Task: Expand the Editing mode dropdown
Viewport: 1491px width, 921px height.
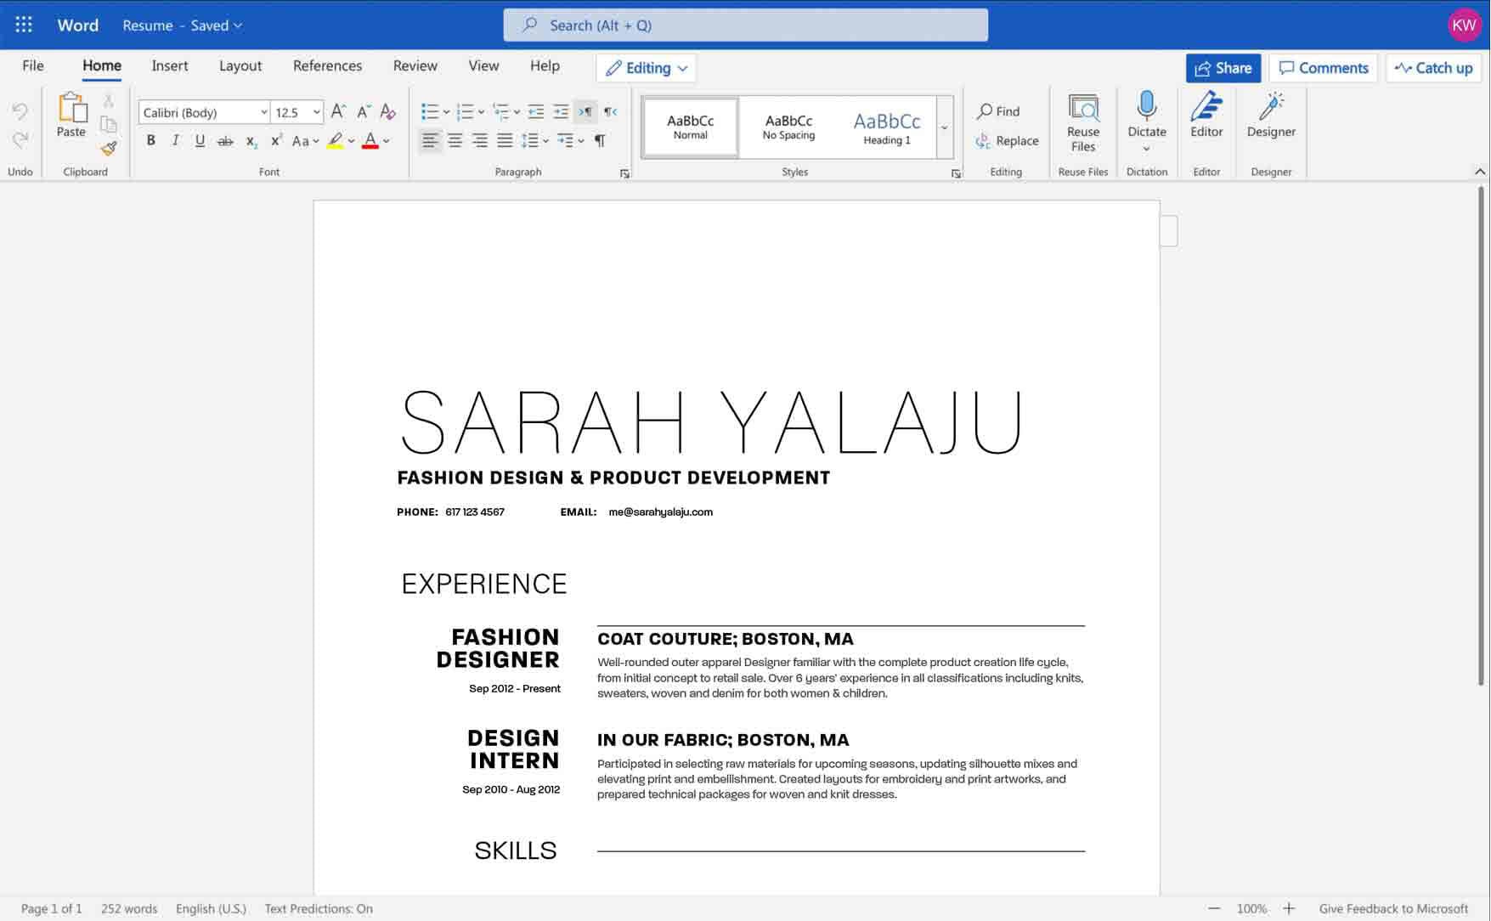Action: 647,68
